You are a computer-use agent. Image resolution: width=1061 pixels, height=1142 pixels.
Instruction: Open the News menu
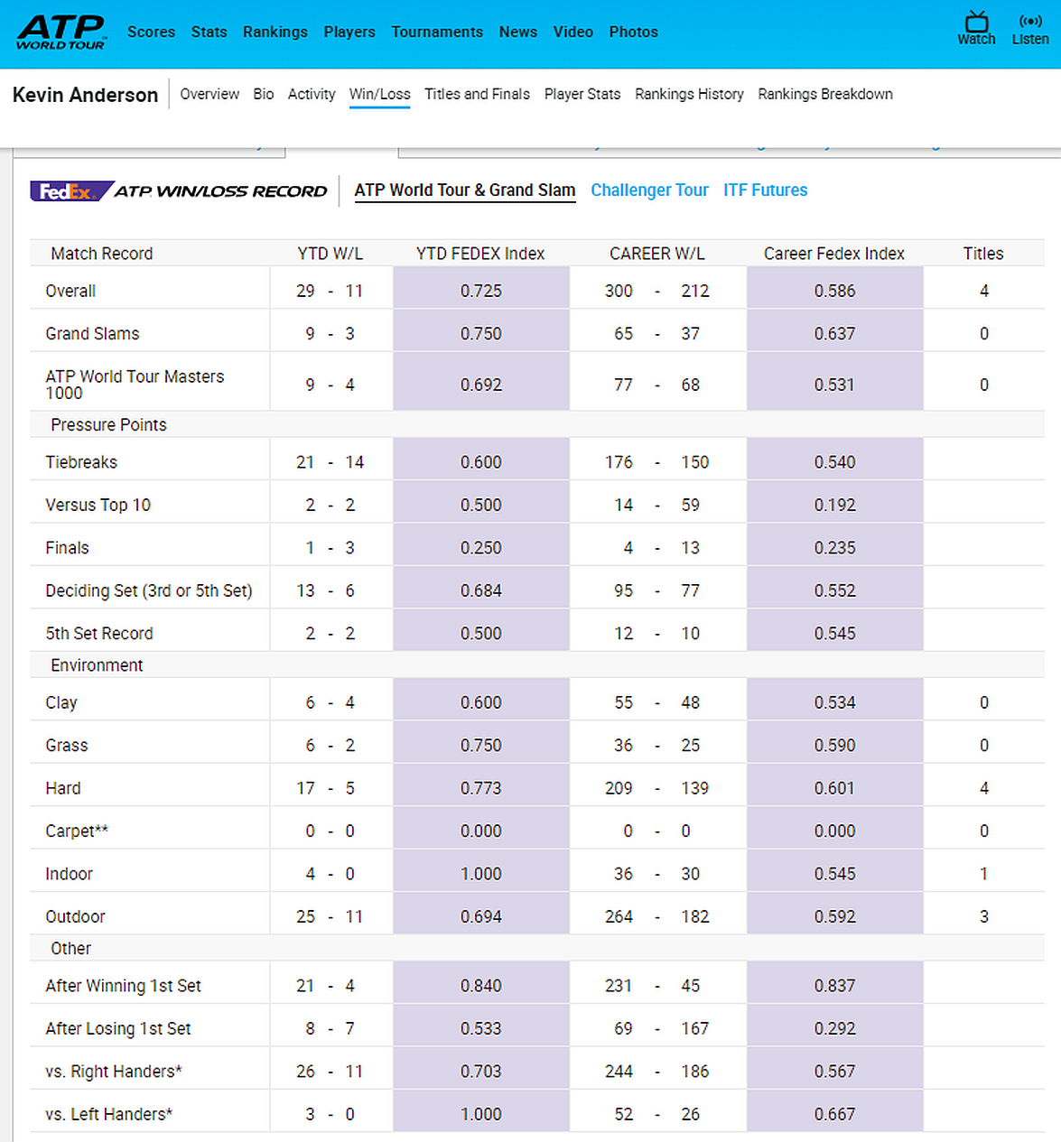click(518, 32)
